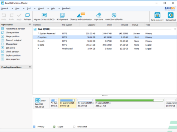The image size is (177, 132).
Task: Open the Wizard menu
Action: click(x=41, y=9)
